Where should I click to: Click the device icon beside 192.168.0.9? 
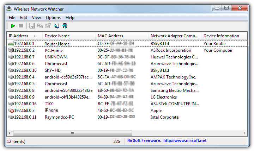point(11,97)
